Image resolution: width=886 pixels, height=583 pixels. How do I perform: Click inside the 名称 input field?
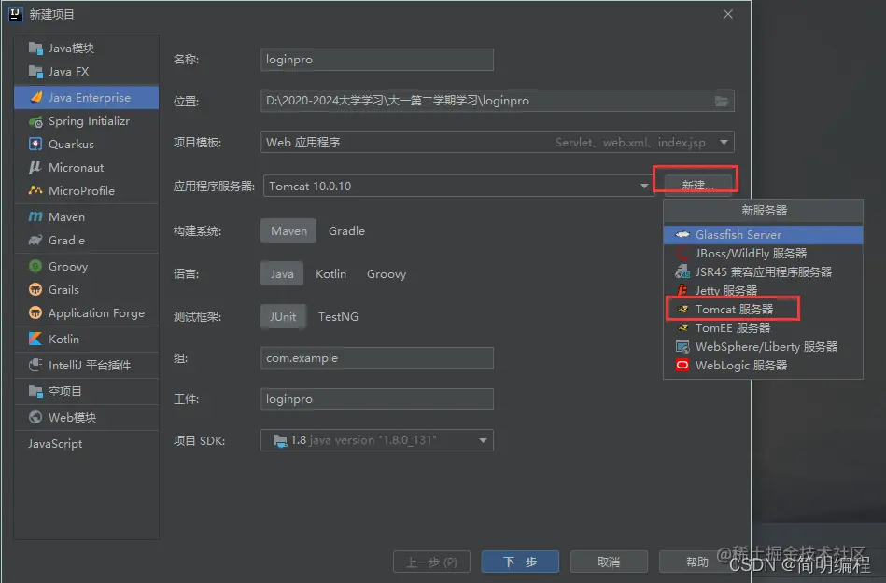click(376, 59)
